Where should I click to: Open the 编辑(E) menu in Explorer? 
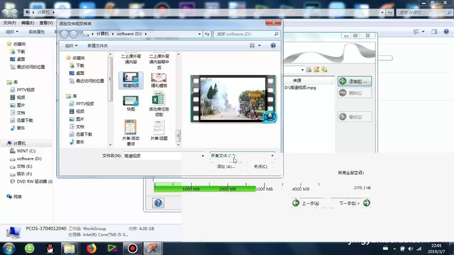tap(28, 23)
